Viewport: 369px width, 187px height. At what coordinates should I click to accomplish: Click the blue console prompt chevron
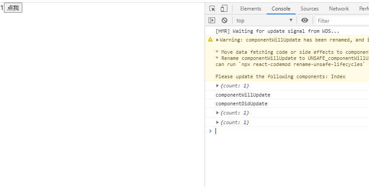[210, 131]
